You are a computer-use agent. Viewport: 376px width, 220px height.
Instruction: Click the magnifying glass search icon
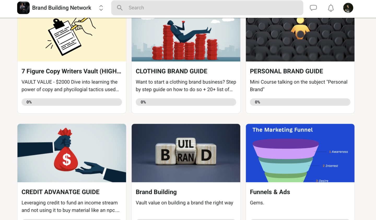tap(120, 8)
